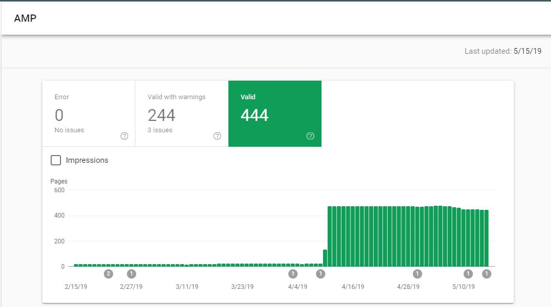The height and width of the screenshot is (307, 551).
Task: Click the last annotation marker on the chart
Action: 486,274
